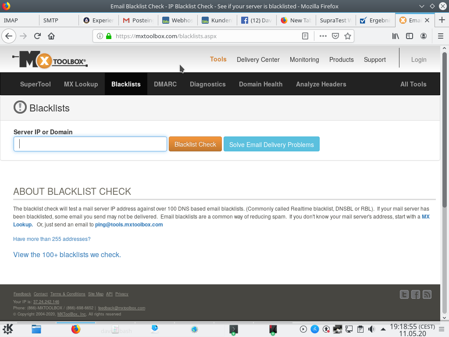Open MxToolbox Twitter icon in footer
Image resolution: width=449 pixels, height=337 pixels.
pos(404,295)
